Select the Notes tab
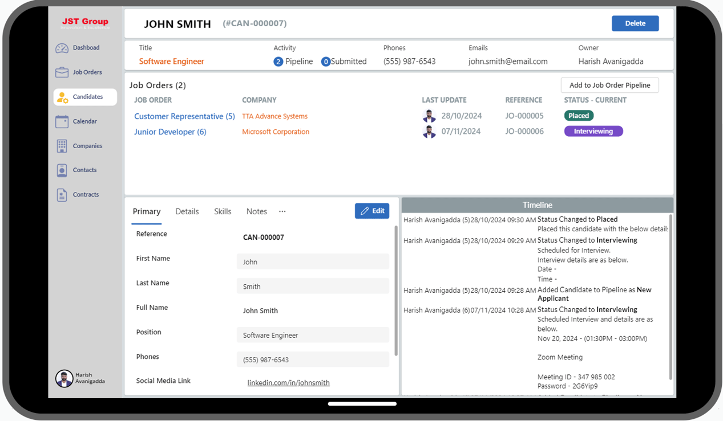 256,211
